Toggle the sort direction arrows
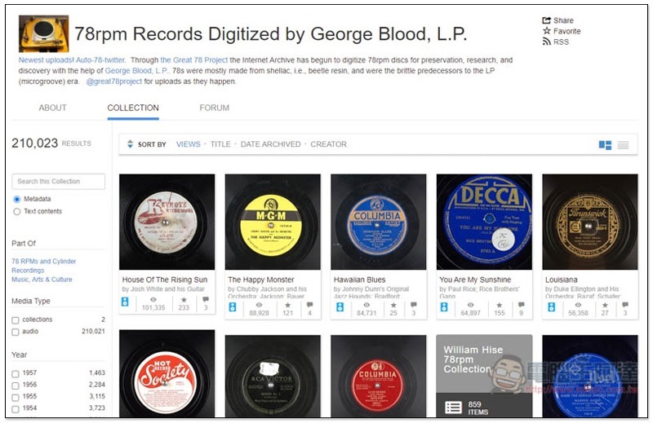Image resolution: width=653 pixels, height=423 pixels. [x=130, y=144]
